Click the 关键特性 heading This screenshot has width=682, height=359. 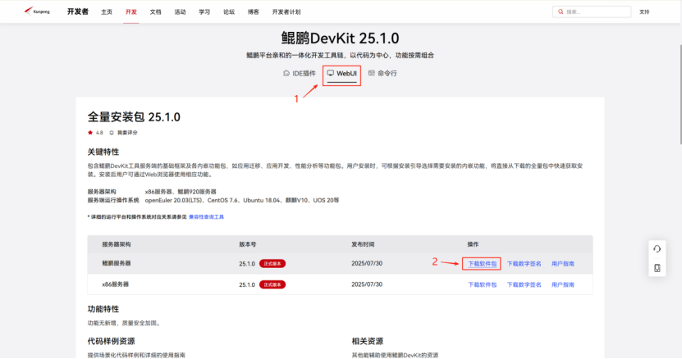tap(103, 152)
